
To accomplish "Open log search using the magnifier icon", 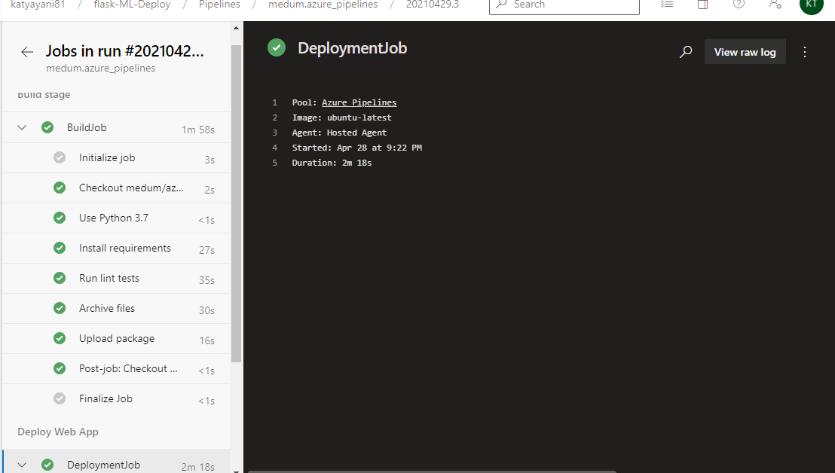I will [x=686, y=52].
